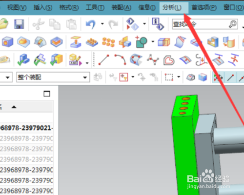Click the blue transparent box display icon
Viewport: 244px width, 195px height.
(203, 77)
